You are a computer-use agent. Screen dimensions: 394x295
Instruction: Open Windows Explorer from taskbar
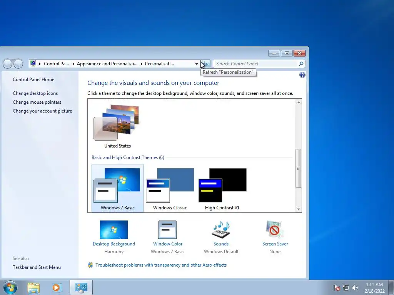[x=33, y=287]
